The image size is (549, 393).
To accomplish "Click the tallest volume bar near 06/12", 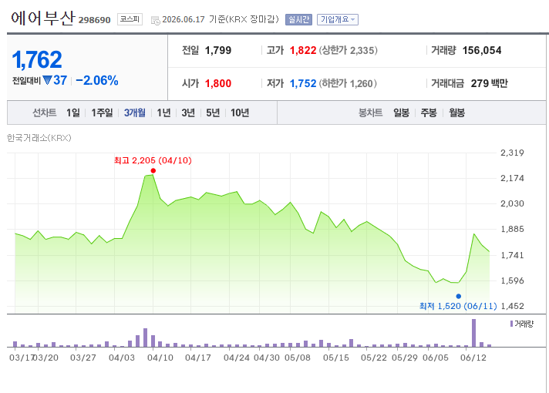I will click(x=473, y=333).
